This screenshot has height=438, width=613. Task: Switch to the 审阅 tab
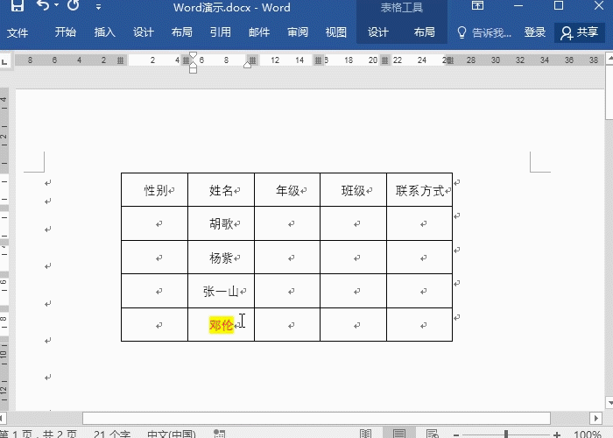[298, 32]
